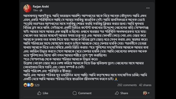The height and width of the screenshot is (99, 176).
Task: View the 529 reactions count
Action: 37,85
